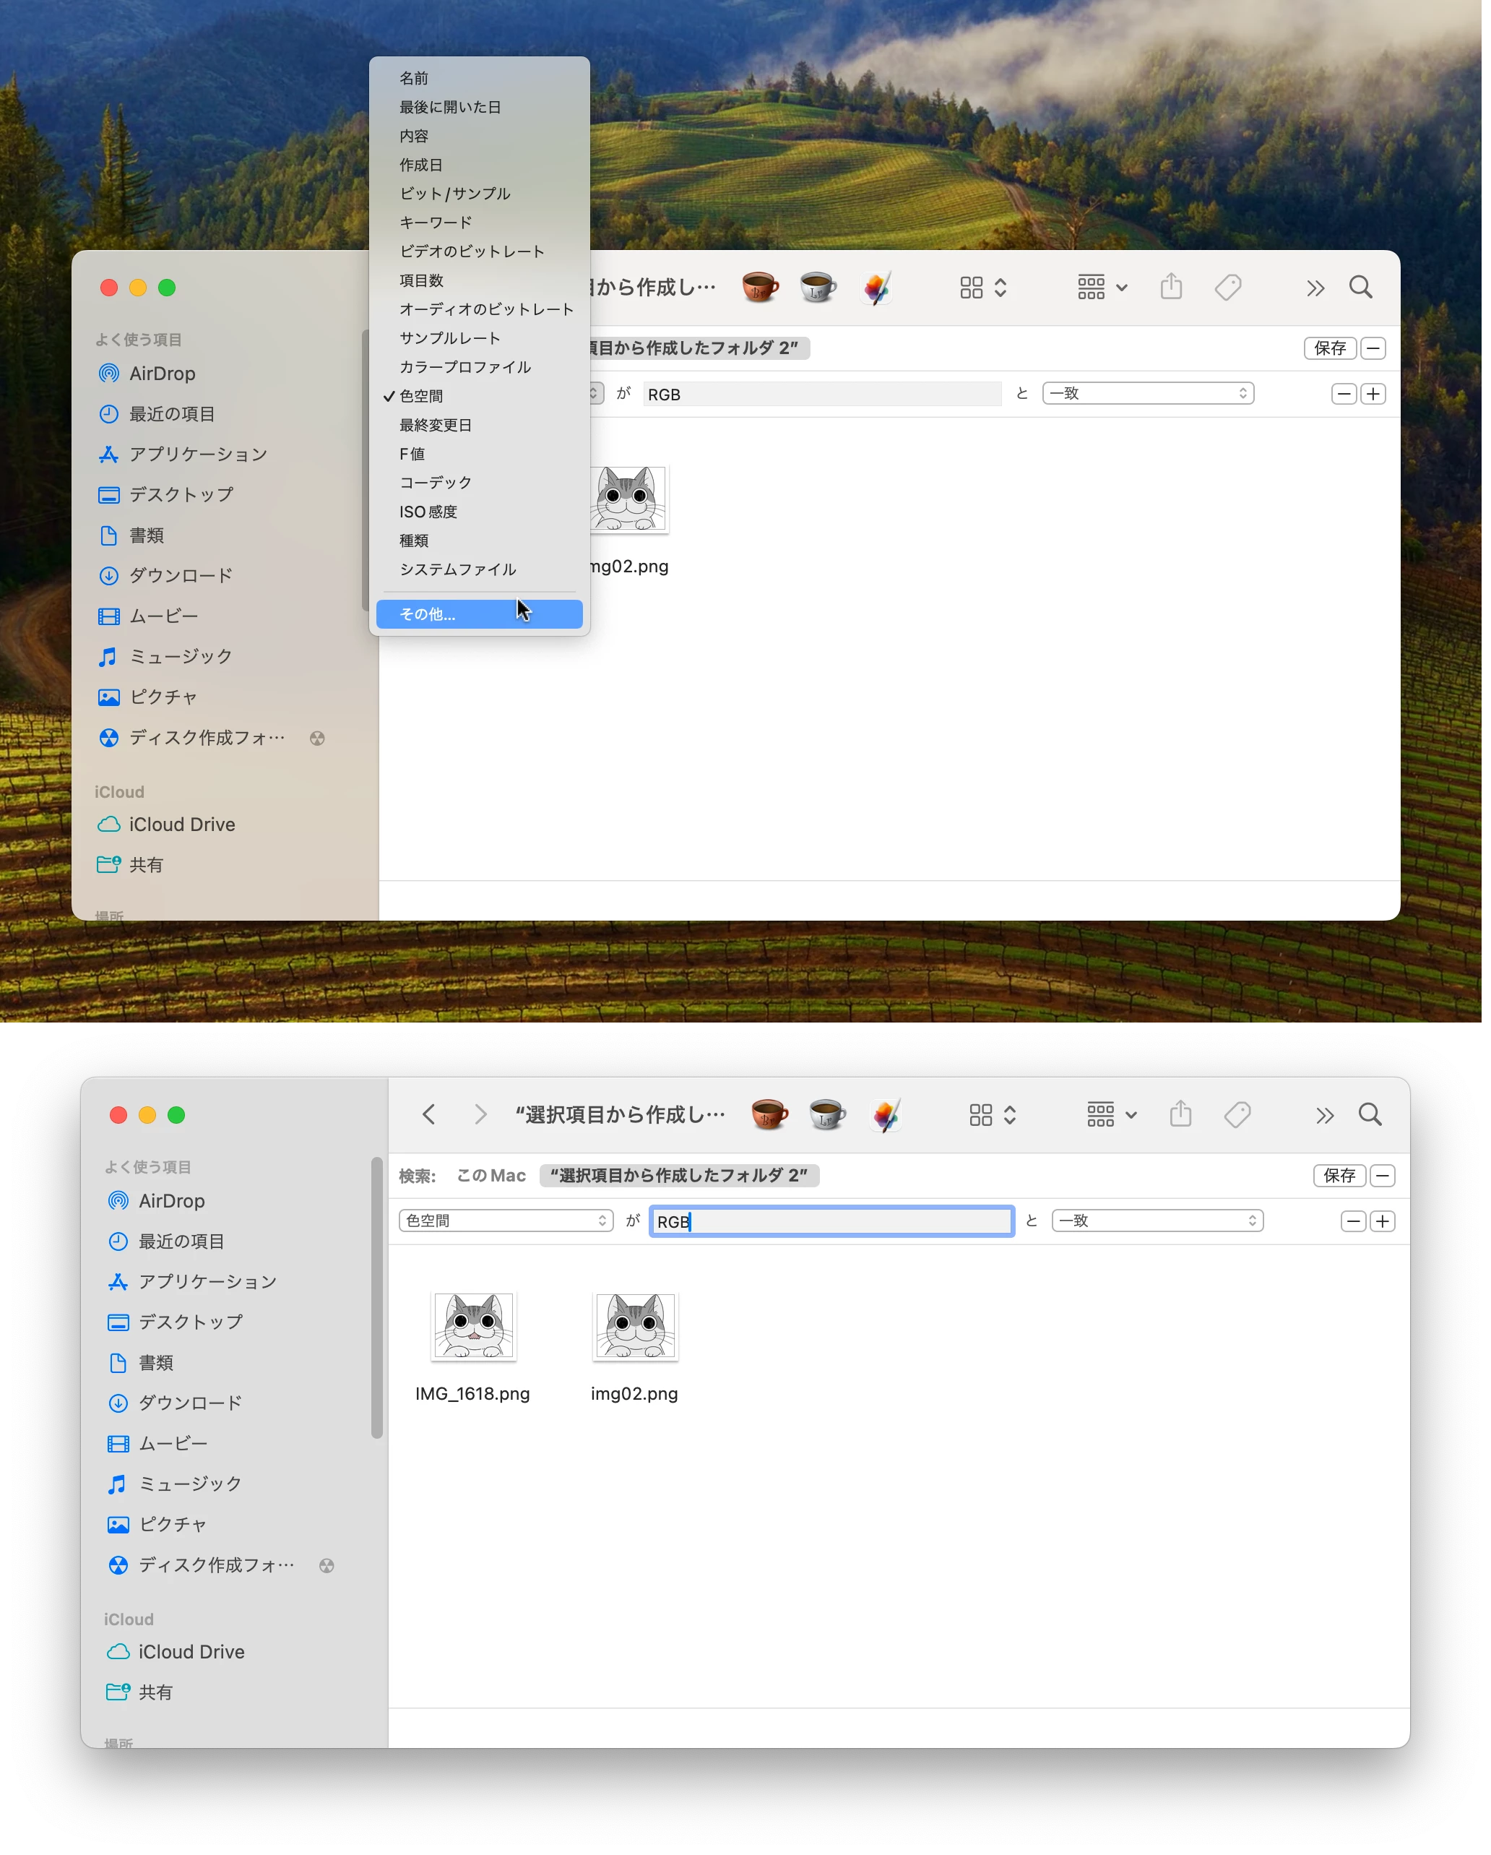Select the IMG_1618.png thumbnail
Screen dimensions: 1491x1855
[x=473, y=1326]
